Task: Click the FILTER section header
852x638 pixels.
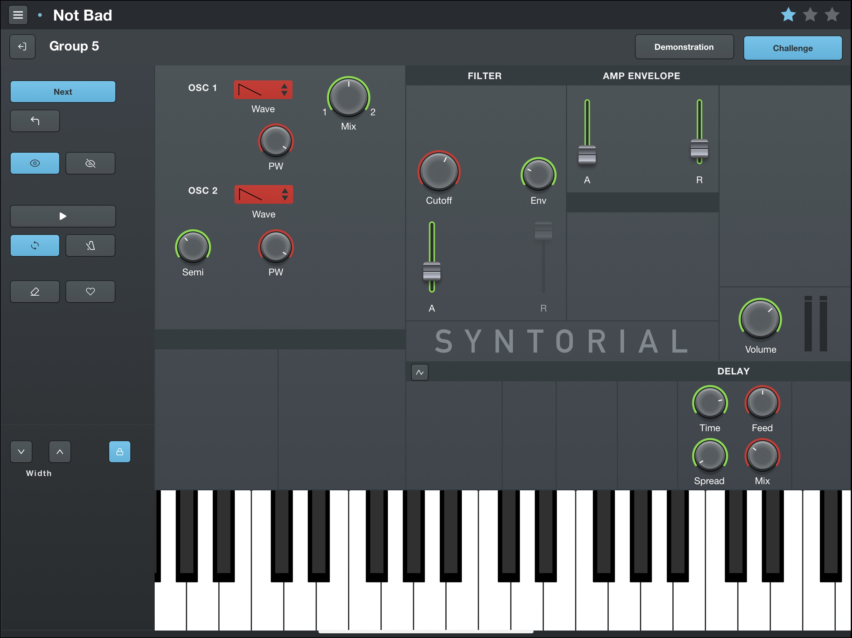Action: tap(485, 76)
